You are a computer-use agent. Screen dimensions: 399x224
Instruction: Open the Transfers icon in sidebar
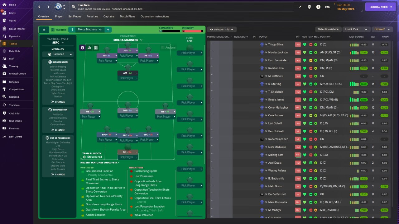(x=4, y=105)
